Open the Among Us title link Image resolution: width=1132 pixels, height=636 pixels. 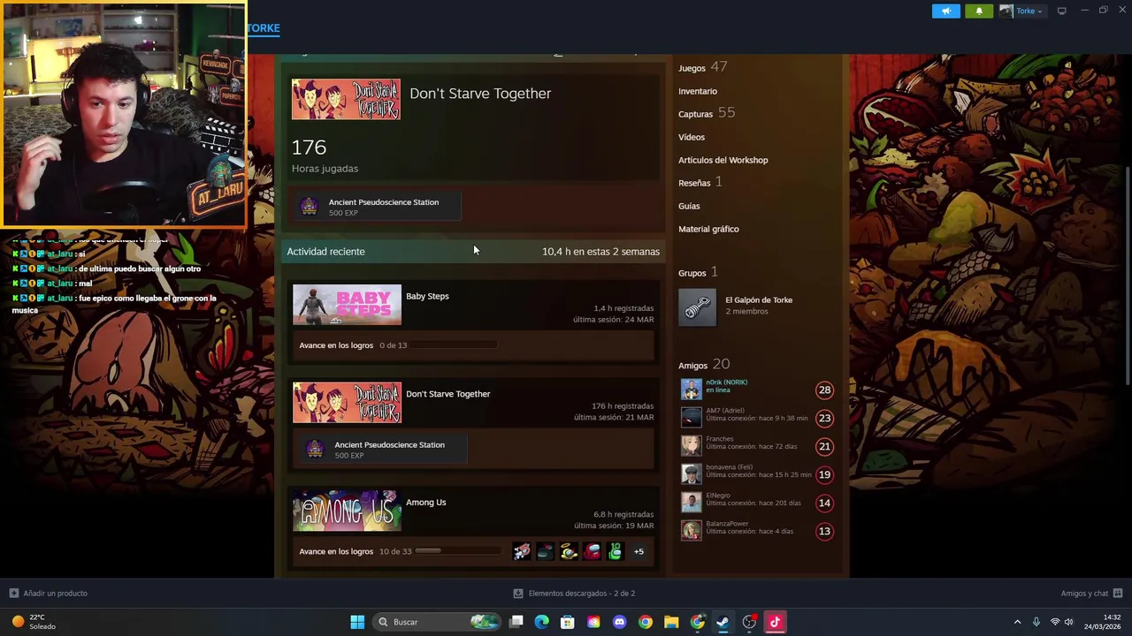[x=425, y=503]
